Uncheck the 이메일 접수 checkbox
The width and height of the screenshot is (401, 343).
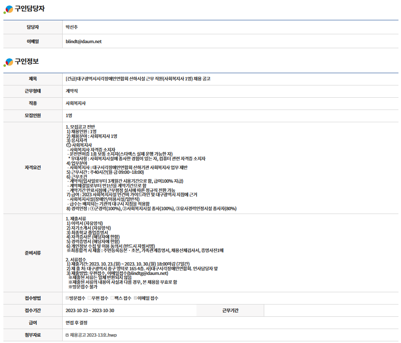click(x=135, y=298)
